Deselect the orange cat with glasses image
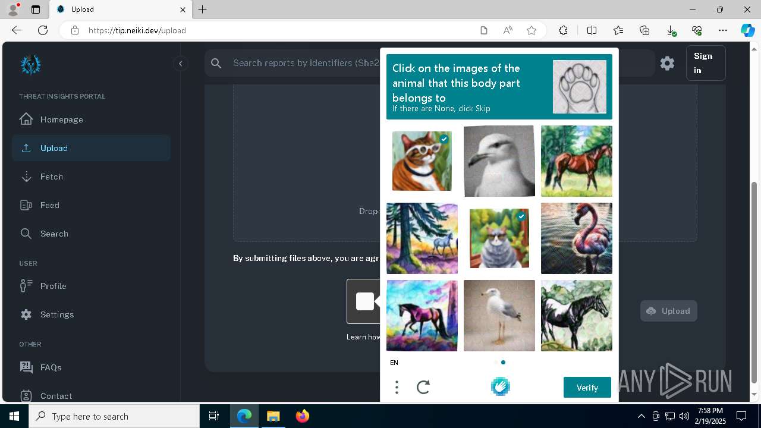This screenshot has height=428, width=761. click(422, 161)
